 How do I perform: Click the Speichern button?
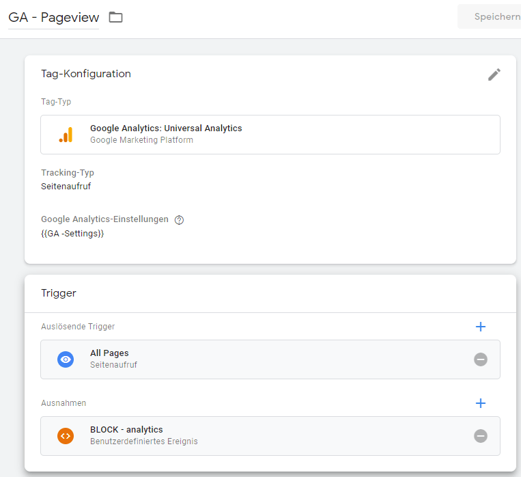[489, 16]
